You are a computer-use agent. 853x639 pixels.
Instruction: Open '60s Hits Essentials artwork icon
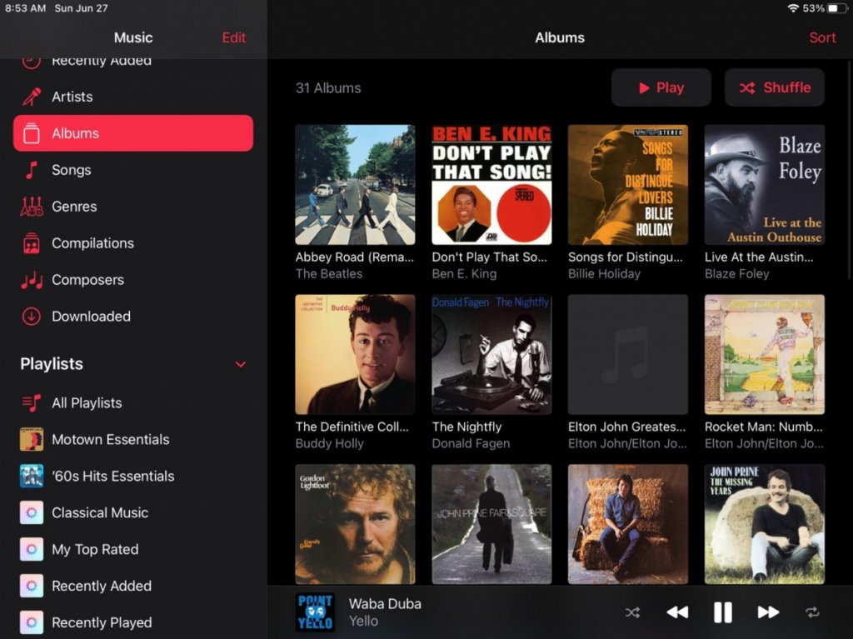coord(32,476)
